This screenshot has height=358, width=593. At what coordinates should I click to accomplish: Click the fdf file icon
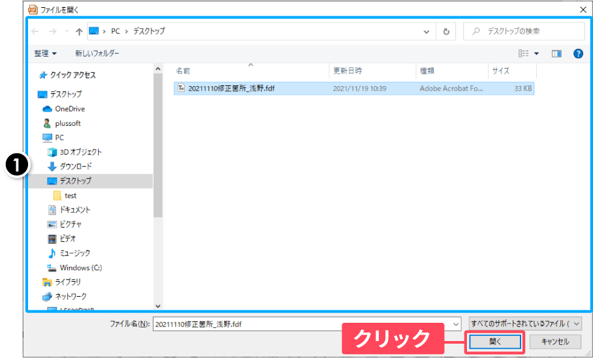click(182, 89)
